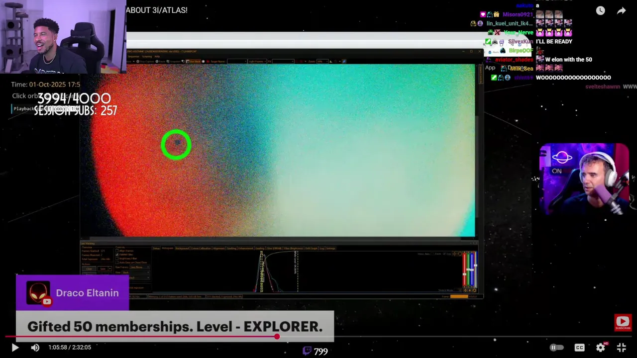Image resolution: width=637 pixels, height=358 pixels.
Task: Exit full screen mode
Action: tap(622, 348)
